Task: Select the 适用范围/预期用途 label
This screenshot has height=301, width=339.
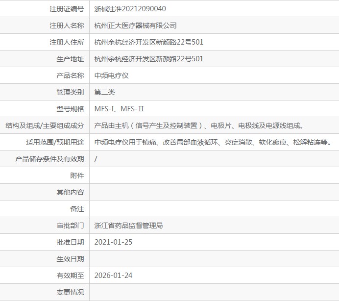Action: 55,142
